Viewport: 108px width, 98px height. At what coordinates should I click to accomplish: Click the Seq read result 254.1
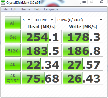coord(42,36)
